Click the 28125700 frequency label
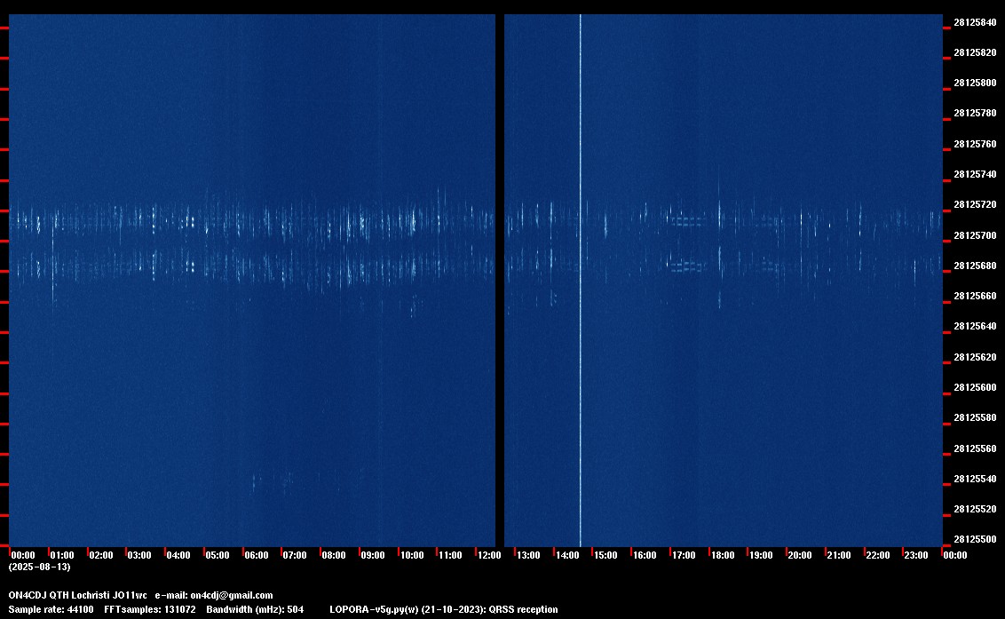This screenshot has width=1005, height=619. [975, 236]
